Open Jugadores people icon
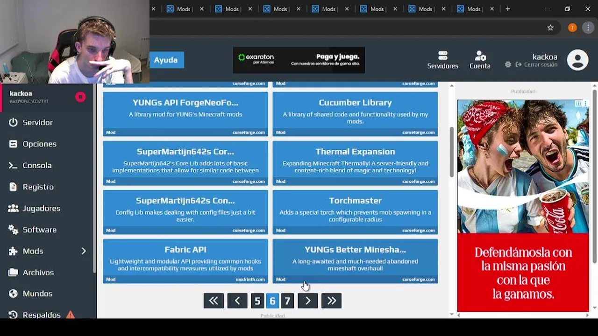This screenshot has width=598, height=336. coord(13,208)
